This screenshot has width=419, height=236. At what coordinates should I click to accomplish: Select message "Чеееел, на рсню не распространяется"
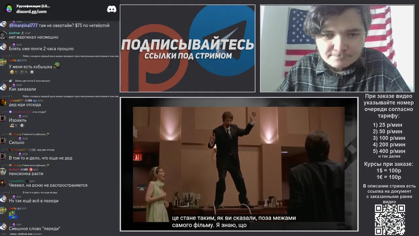[48, 185]
